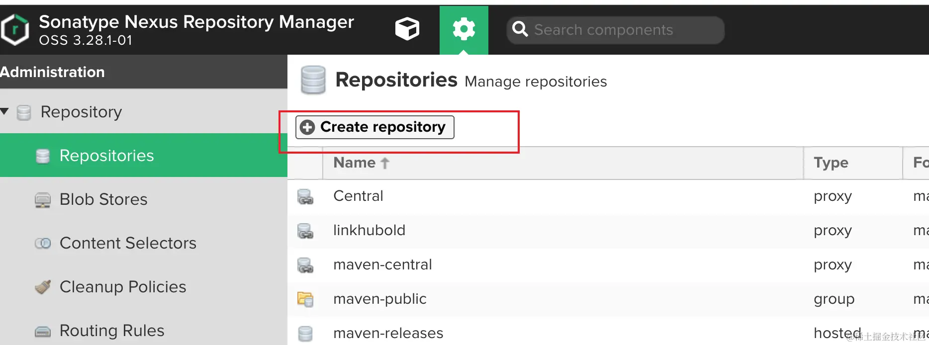The height and width of the screenshot is (345, 929).
Task: Click the linkhubold proxy repository icon
Action: click(305, 231)
